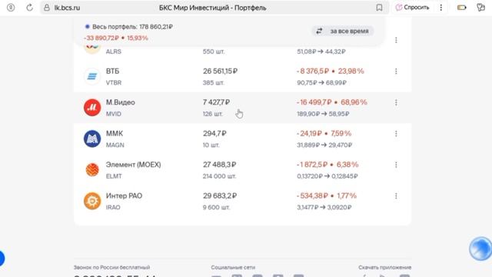Click the ММК value 294,7 ₽
Screen dimensions: 492x277
(214, 133)
